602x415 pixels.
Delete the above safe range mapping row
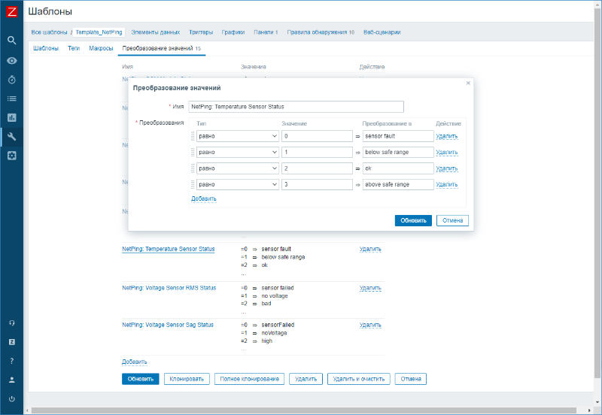pos(447,184)
